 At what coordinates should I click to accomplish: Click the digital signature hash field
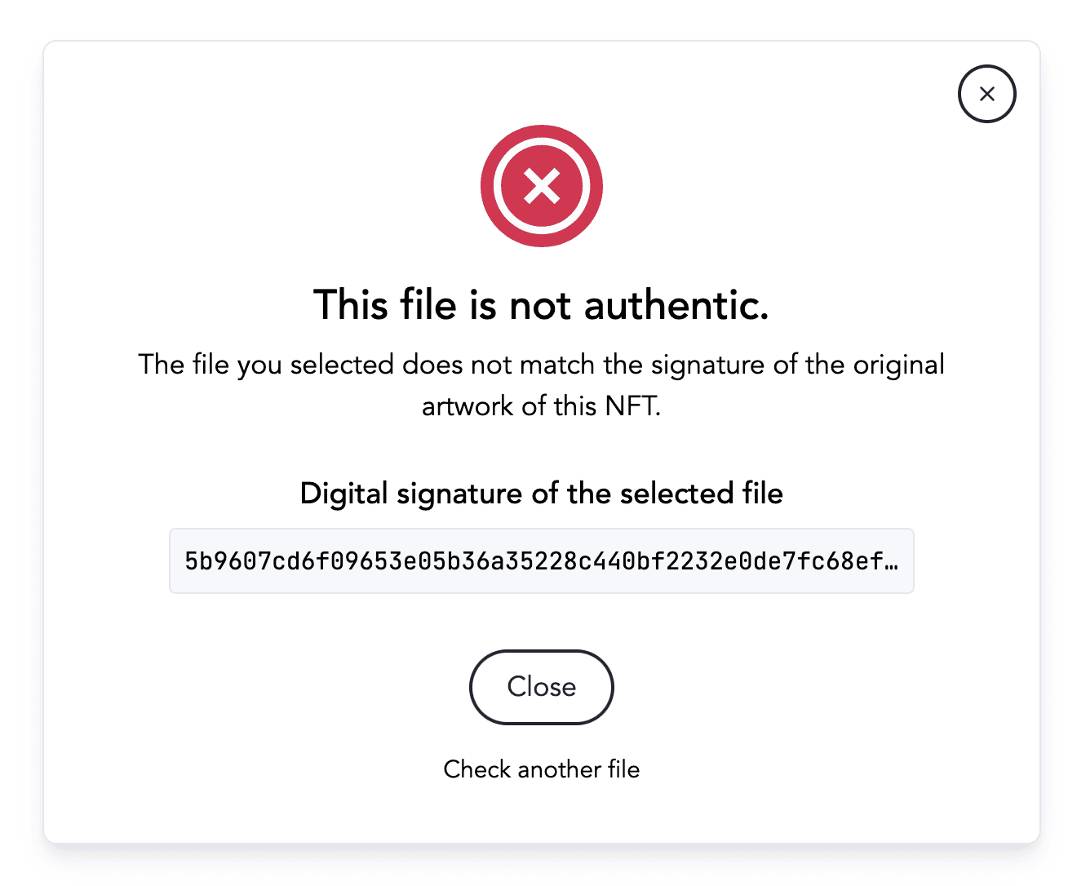coord(541,561)
